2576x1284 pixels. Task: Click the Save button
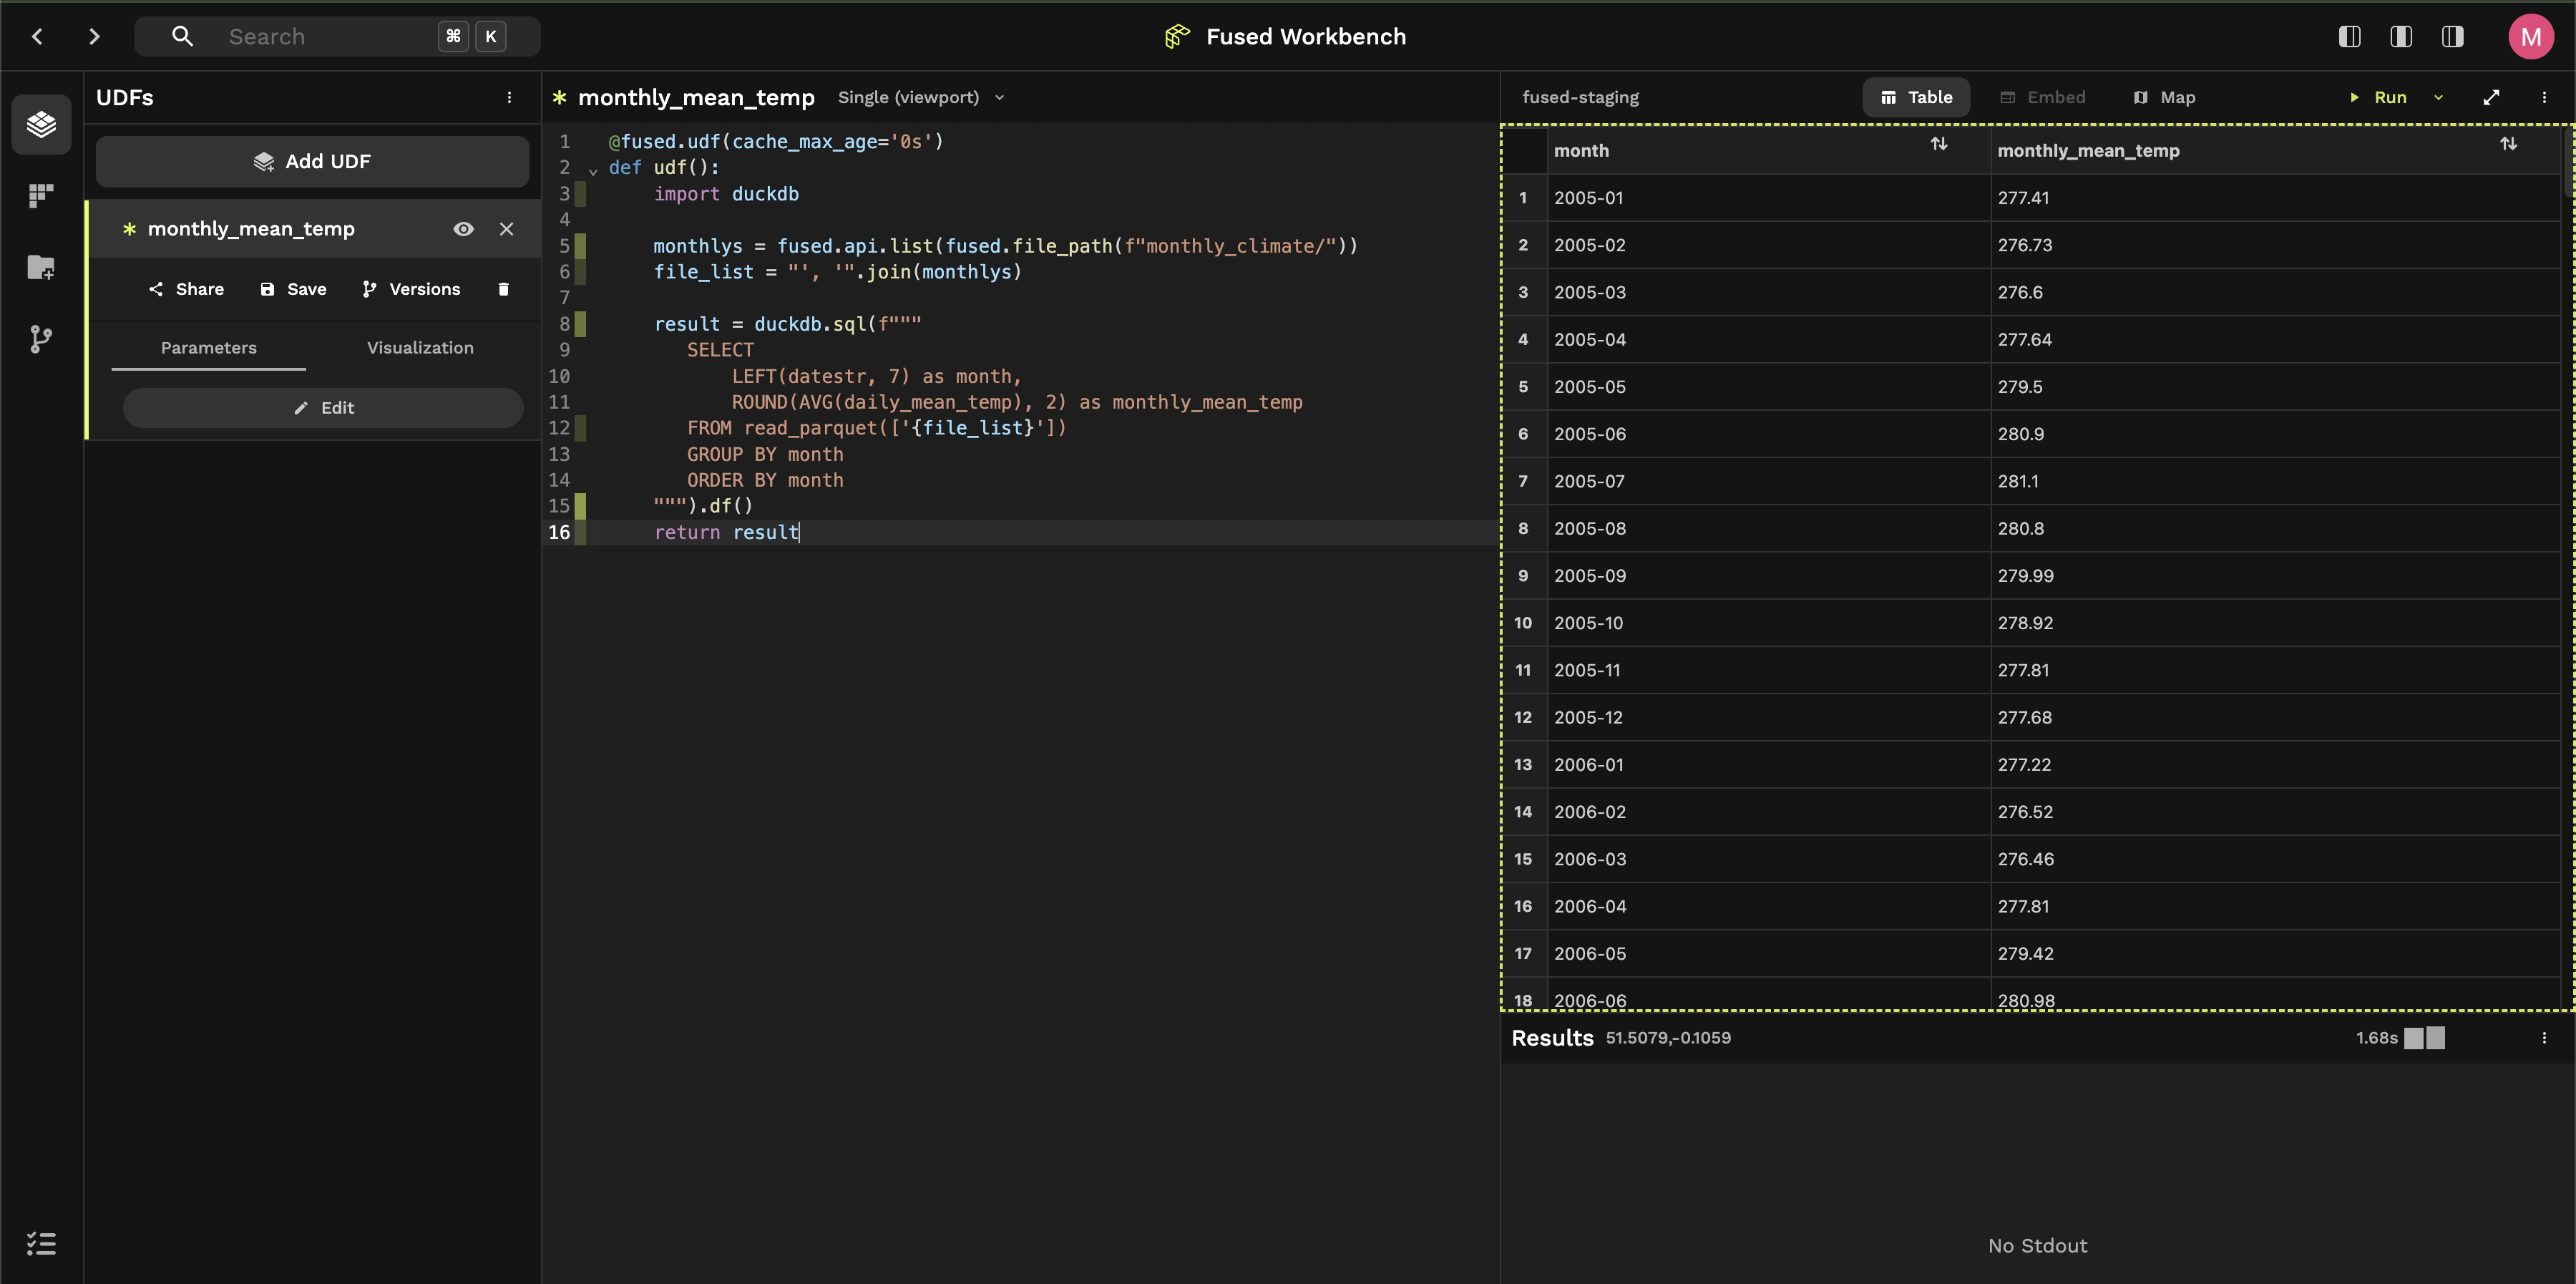[x=293, y=289]
